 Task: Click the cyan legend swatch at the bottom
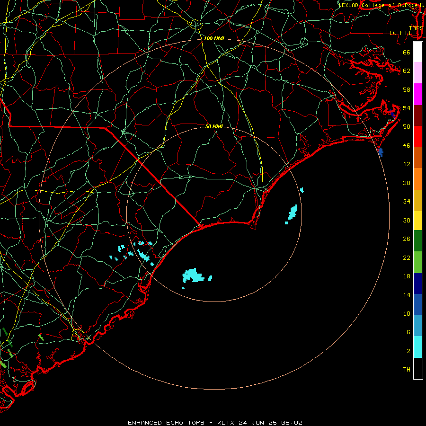tap(418, 347)
